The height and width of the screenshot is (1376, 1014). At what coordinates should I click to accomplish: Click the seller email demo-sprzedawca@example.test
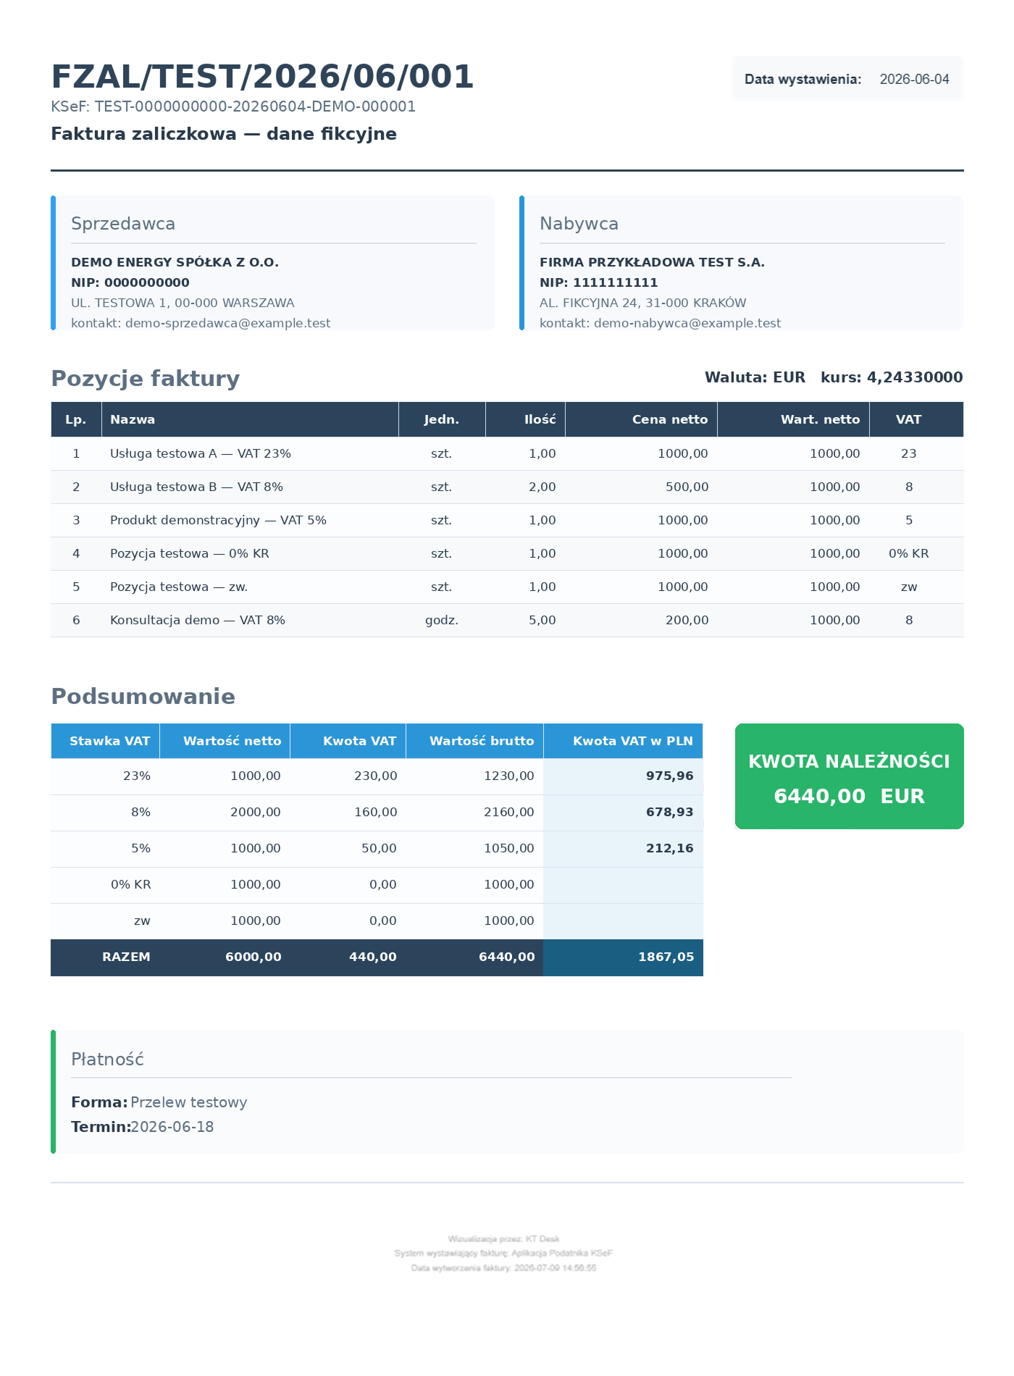pos(227,323)
